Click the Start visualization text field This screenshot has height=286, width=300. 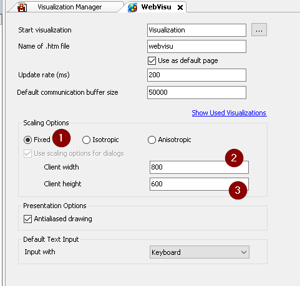[x=196, y=30]
